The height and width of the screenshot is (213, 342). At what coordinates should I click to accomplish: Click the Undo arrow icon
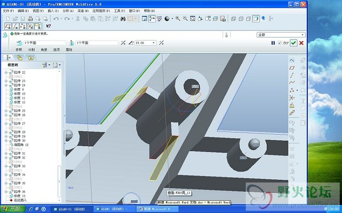click(x=56, y=19)
